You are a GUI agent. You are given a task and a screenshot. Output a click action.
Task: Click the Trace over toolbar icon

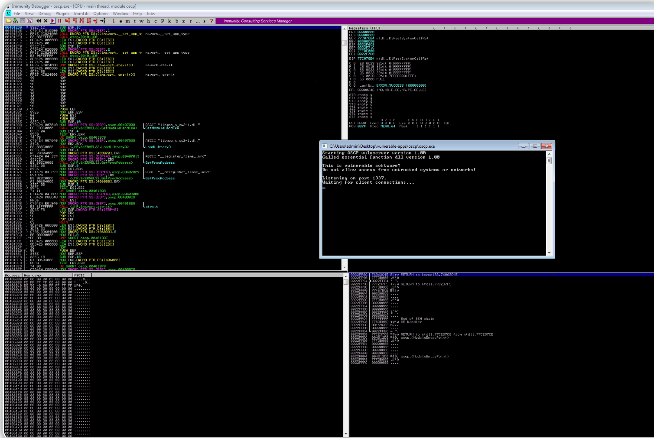click(x=88, y=21)
